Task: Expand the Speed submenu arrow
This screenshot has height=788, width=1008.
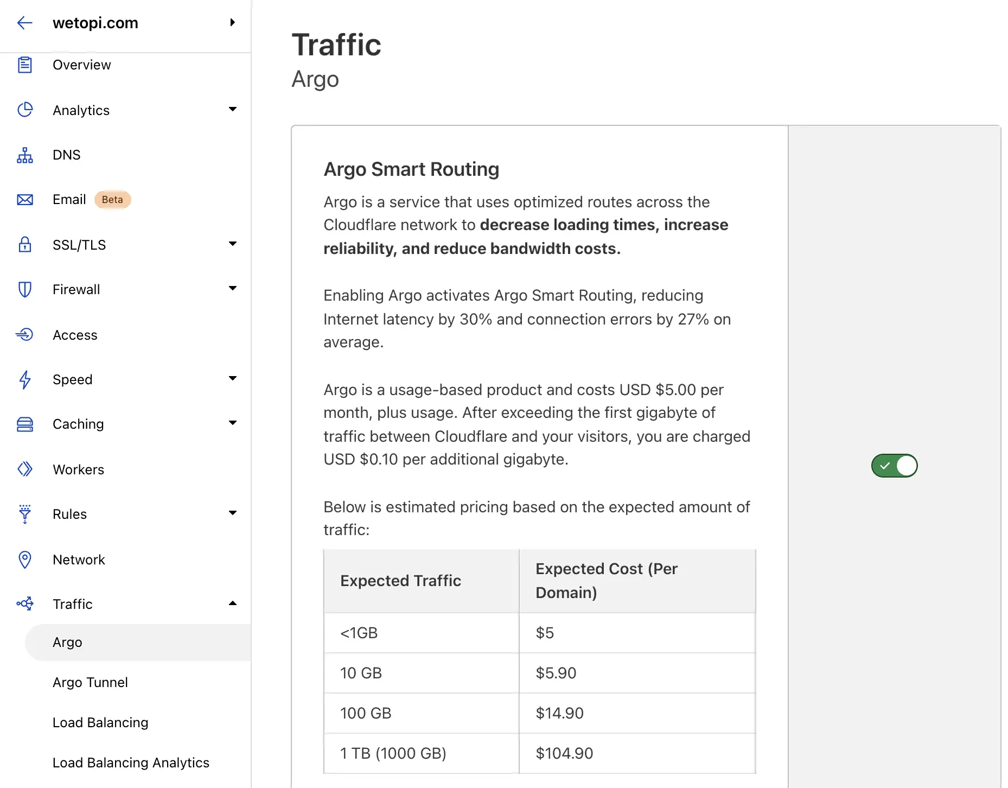Action: [x=233, y=378]
